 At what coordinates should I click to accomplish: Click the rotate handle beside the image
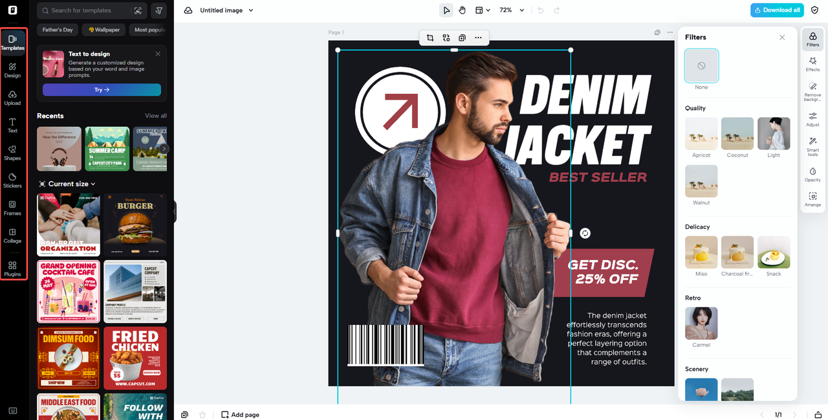pos(585,233)
